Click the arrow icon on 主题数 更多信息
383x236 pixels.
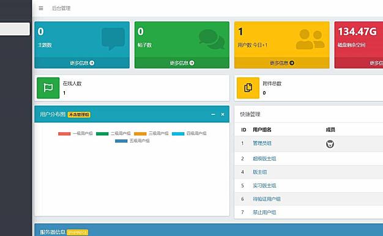92,63
